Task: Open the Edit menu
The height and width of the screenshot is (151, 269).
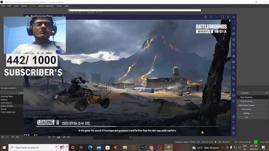Action: click(x=9, y=6)
